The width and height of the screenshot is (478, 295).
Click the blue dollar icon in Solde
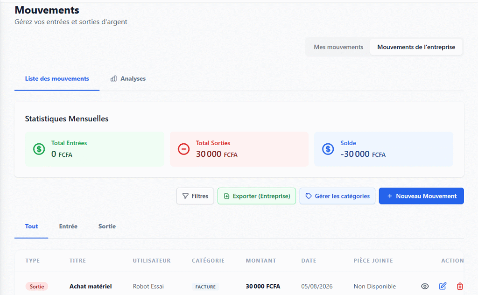click(328, 149)
